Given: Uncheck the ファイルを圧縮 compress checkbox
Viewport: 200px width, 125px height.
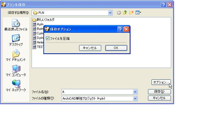Looking at the screenshot, I should (x=47, y=38).
